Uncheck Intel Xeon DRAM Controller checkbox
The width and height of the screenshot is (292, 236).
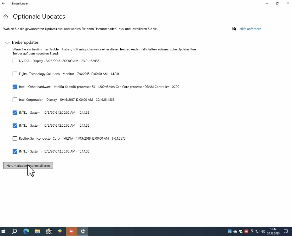point(15,87)
